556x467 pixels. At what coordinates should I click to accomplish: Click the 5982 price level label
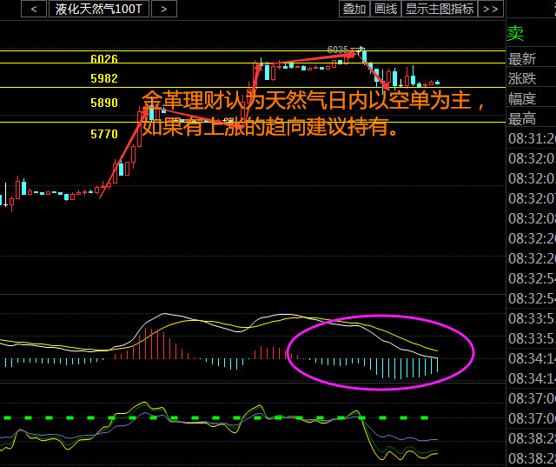[104, 78]
